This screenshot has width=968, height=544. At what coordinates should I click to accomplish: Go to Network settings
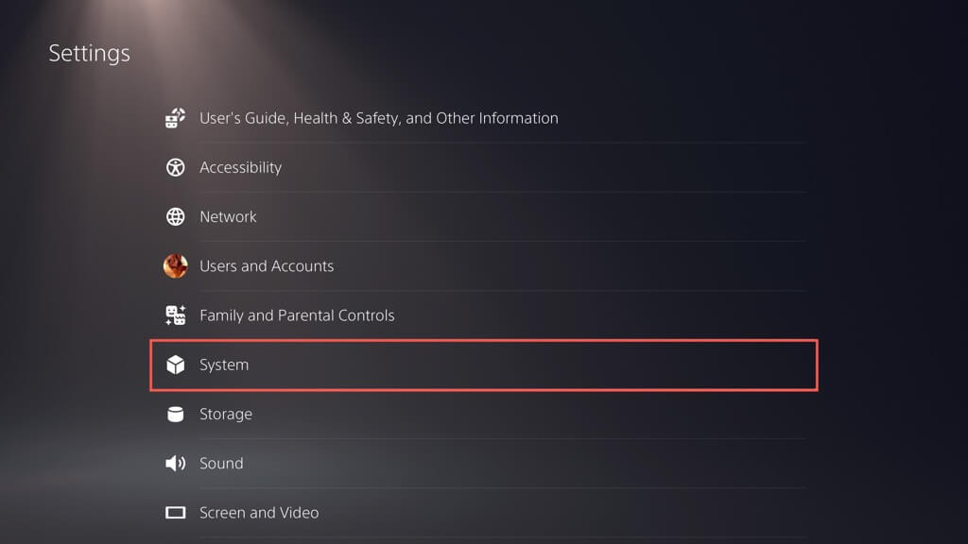228,216
